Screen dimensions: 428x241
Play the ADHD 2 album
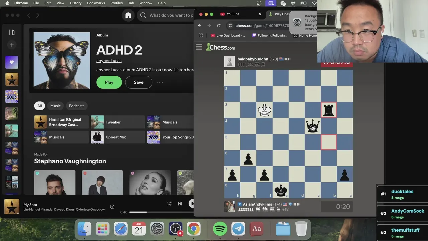[x=109, y=82]
